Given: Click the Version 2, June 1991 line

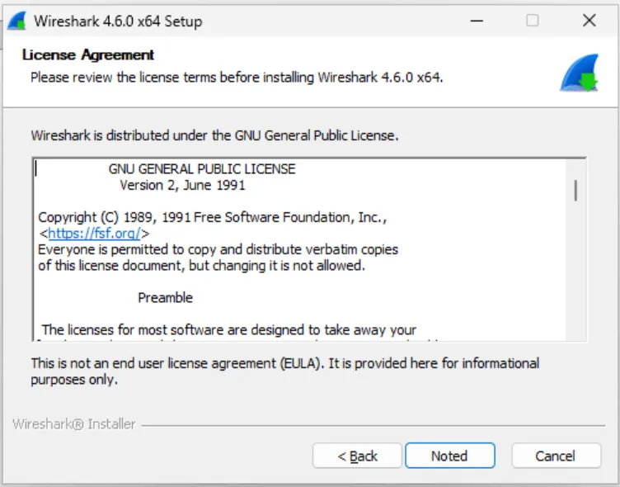Looking at the screenshot, I should click(x=182, y=186).
